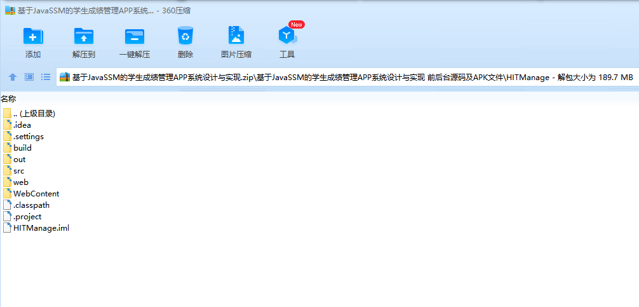Image resolution: width=639 pixels, height=307 pixels.
Task: Click the 图片压缩 label text
Action: 236,55
